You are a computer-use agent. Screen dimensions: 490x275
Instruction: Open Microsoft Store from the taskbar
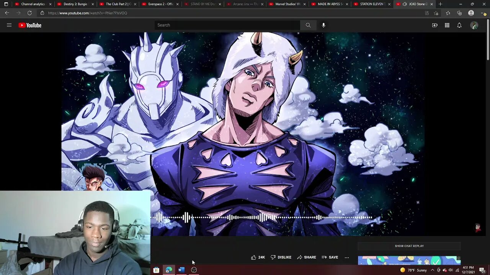coord(156,270)
